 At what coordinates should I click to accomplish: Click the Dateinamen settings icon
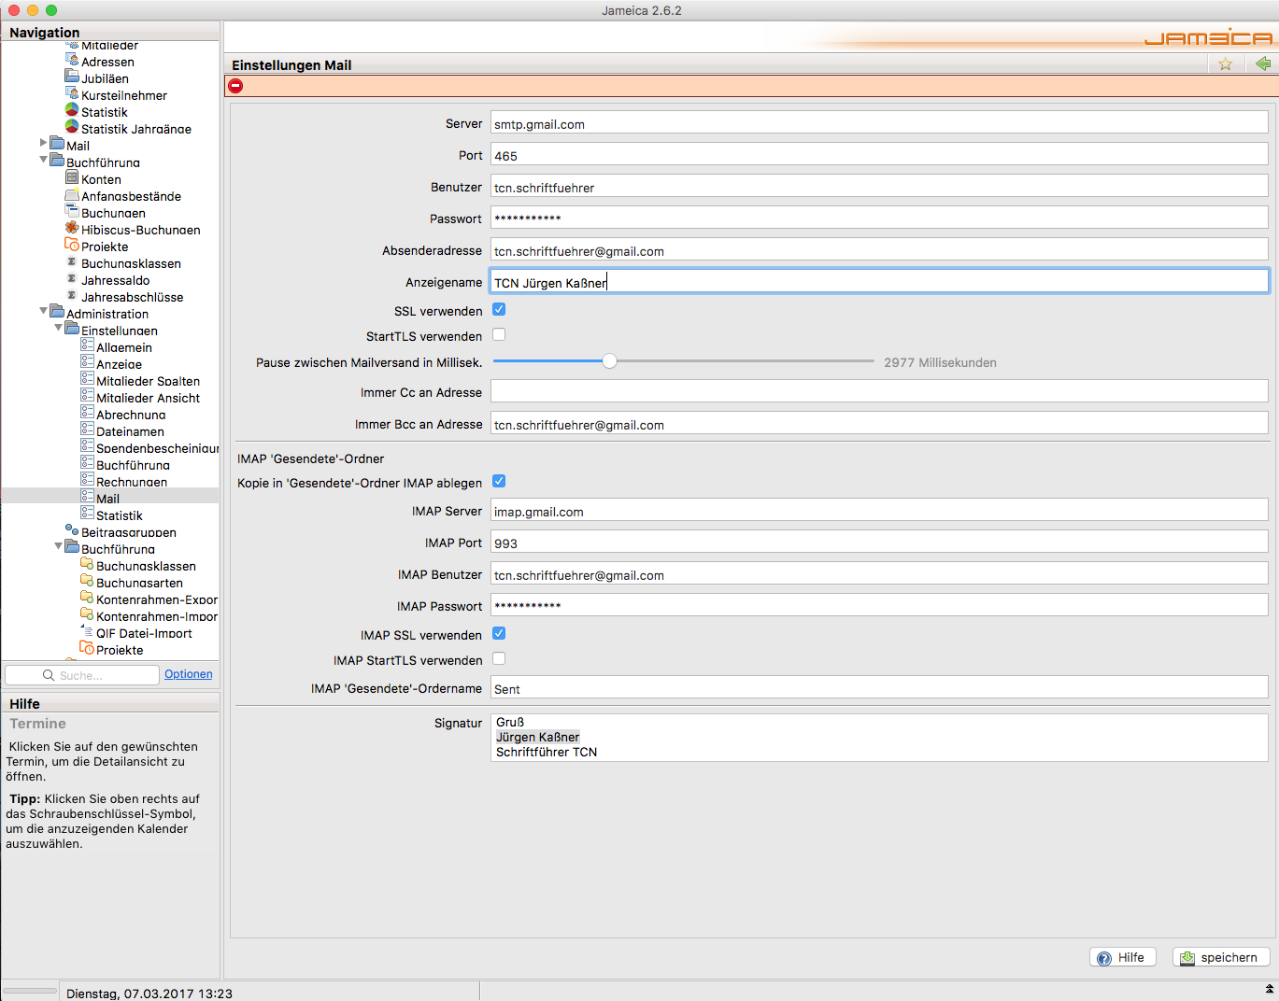pyautogui.click(x=87, y=430)
